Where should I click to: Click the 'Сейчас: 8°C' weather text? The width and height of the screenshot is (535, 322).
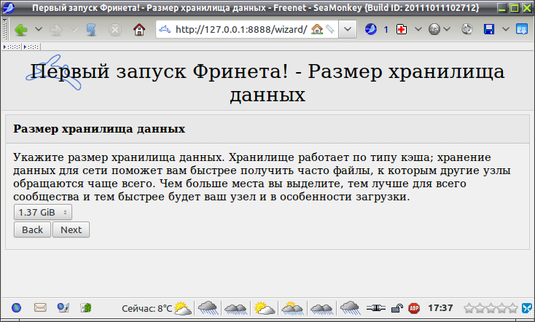(x=147, y=308)
